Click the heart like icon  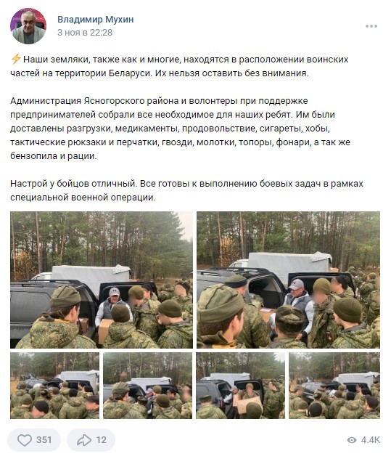pyautogui.click(x=25, y=440)
